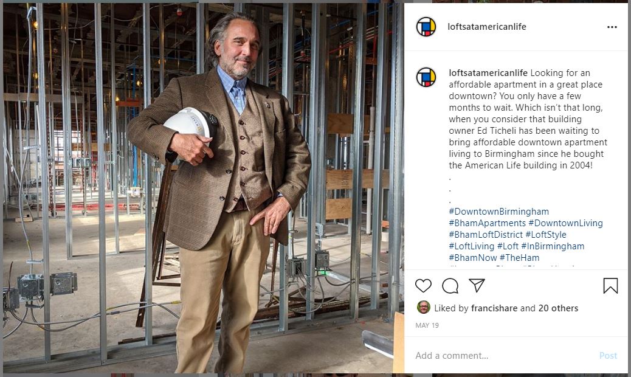Viewport: 631px width, 377px height.
Task: Open the #DowntownBirmingham hashtag
Action: click(498, 212)
